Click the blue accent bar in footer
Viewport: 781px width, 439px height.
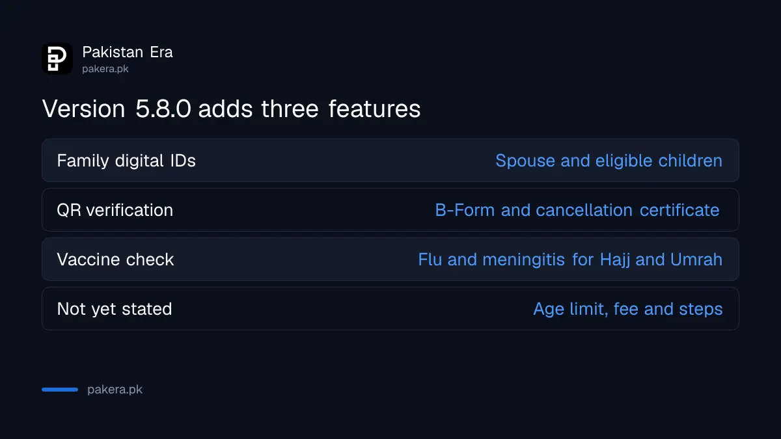point(60,390)
